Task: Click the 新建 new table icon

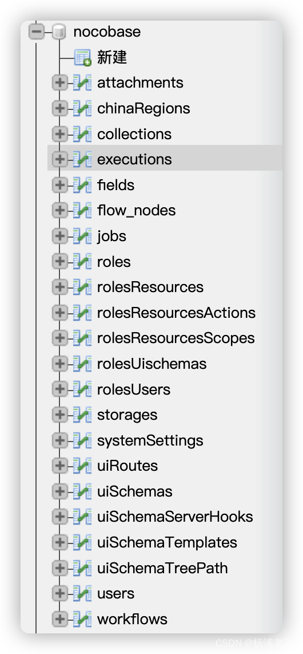Action: (82, 58)
